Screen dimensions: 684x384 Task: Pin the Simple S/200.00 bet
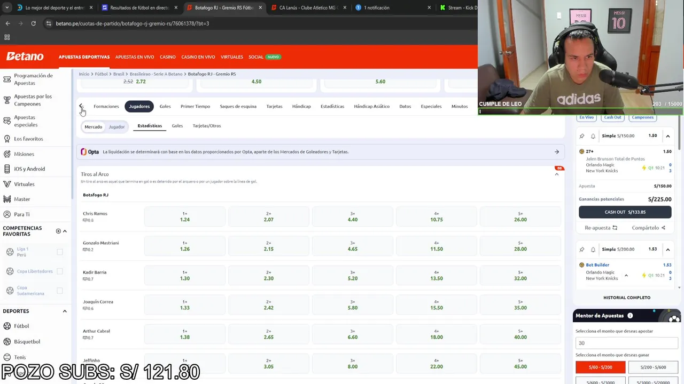pyautogui.click(x=582, y=249)
